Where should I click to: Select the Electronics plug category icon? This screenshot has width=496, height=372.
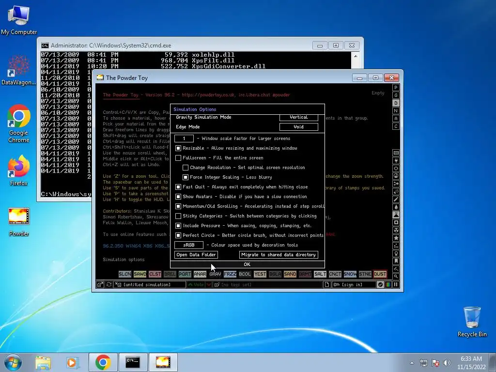click(x=396, y=160)
